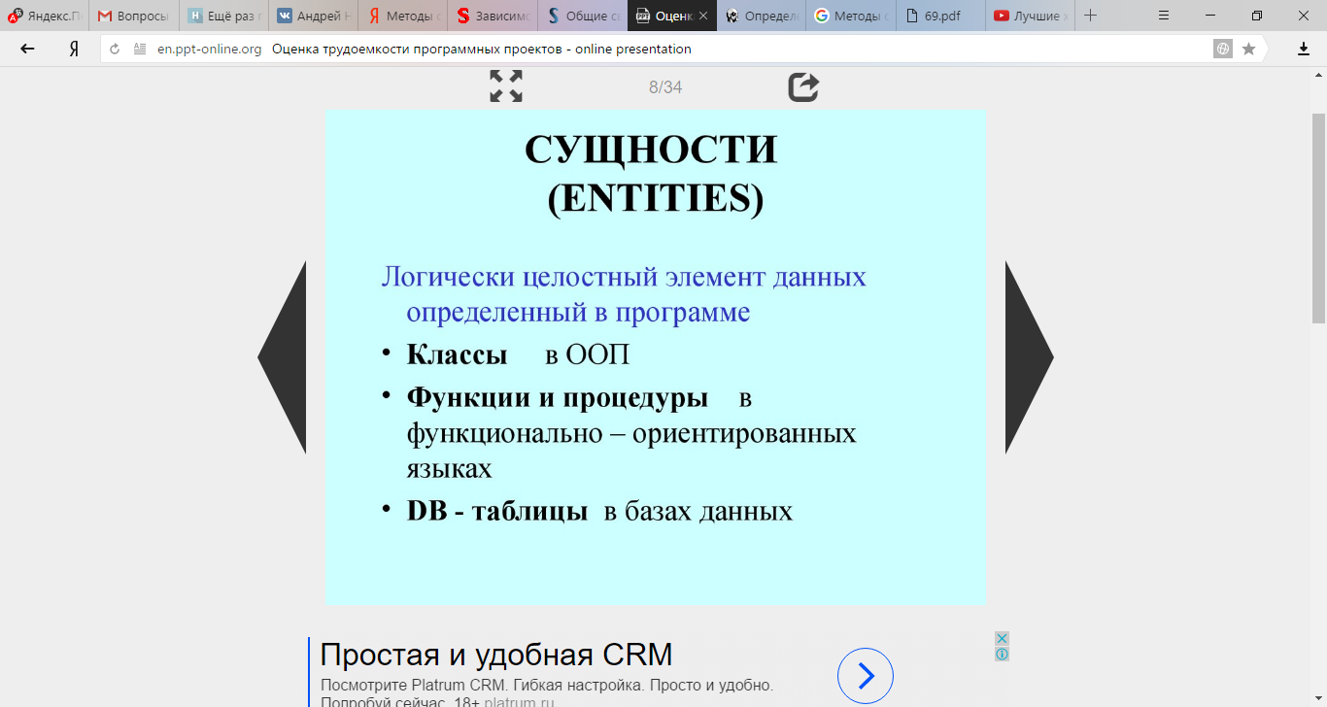
Task: Switch to the Ещё раз tab
Action: tap(223, 16)
